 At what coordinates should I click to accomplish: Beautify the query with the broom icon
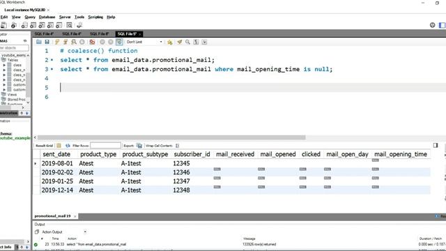180,42
